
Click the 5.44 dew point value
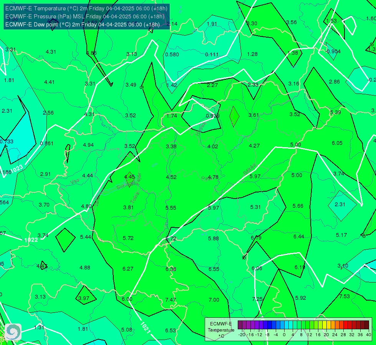(x=85, y=237)
